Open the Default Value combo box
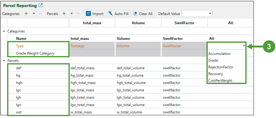The width and height of the screenshot is (276, 118). 197,14
